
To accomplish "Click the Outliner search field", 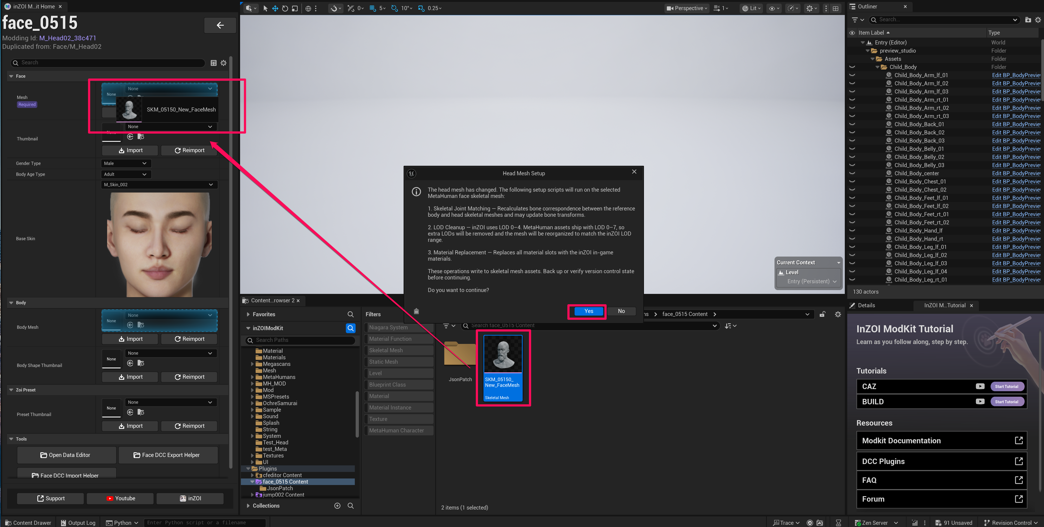I will 944,19.
